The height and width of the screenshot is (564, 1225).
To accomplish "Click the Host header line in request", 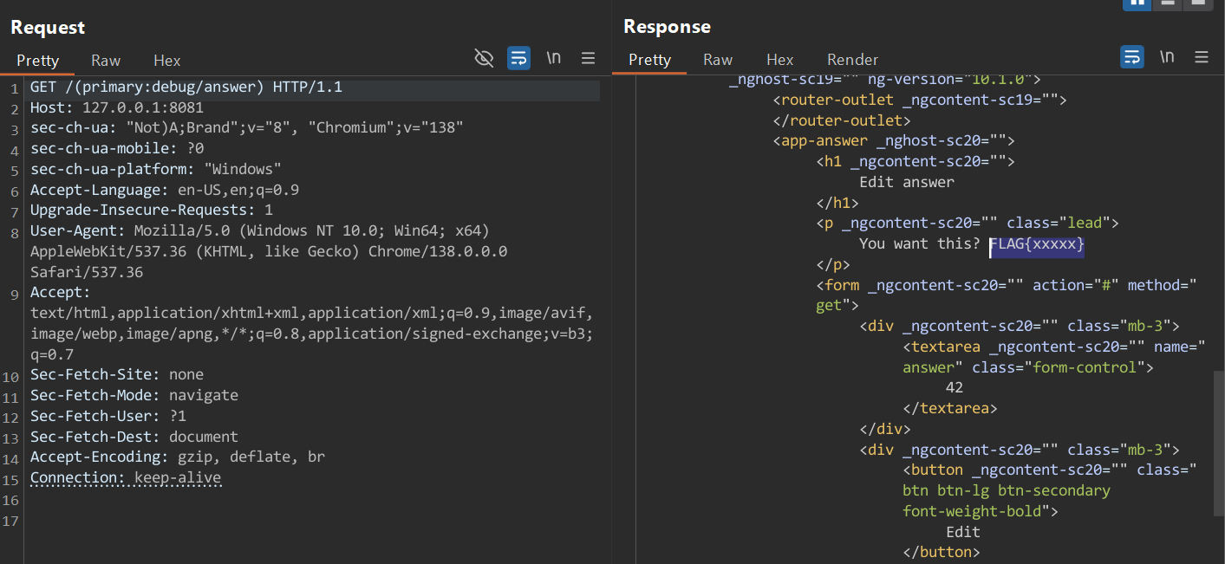I will (x=117, y=108).
